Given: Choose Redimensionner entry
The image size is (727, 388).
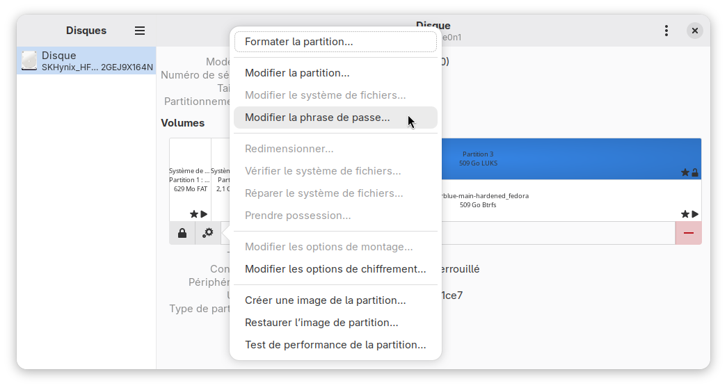Looking at the screenshot, I should (x=336, y=149).
